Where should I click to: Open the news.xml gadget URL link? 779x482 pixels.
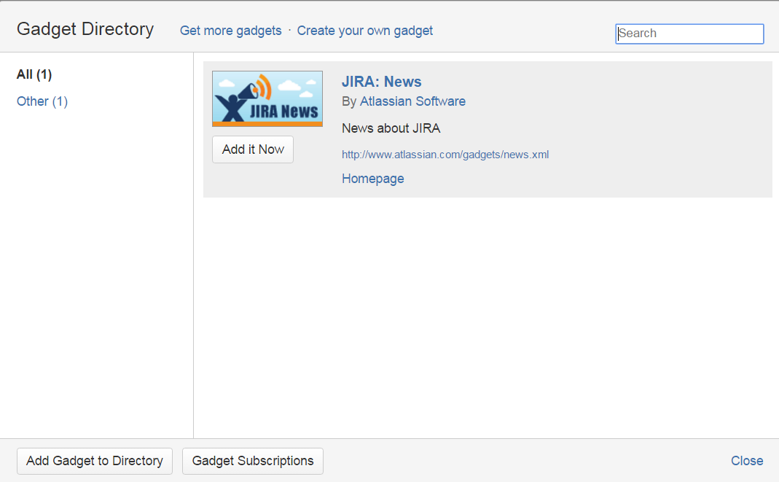(x=445, y=155)
